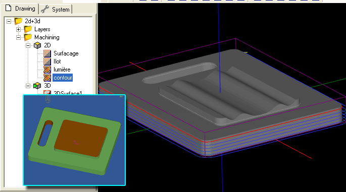Click the green part preview thumbnail

pos(74,140)
